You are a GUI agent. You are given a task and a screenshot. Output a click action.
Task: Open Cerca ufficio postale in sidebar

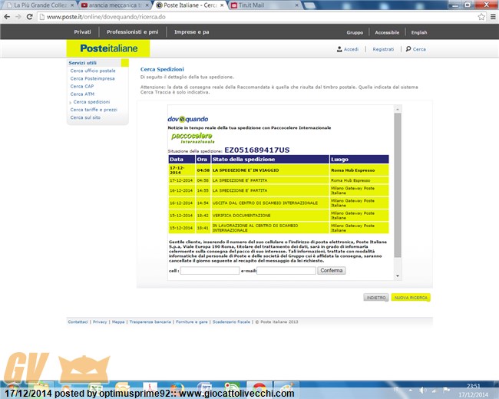[93, 71]
